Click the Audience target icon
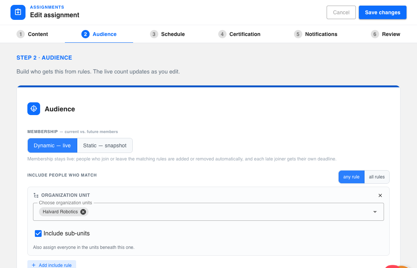The height and width of the screenshot is (268, 417). tap(34, 109)
